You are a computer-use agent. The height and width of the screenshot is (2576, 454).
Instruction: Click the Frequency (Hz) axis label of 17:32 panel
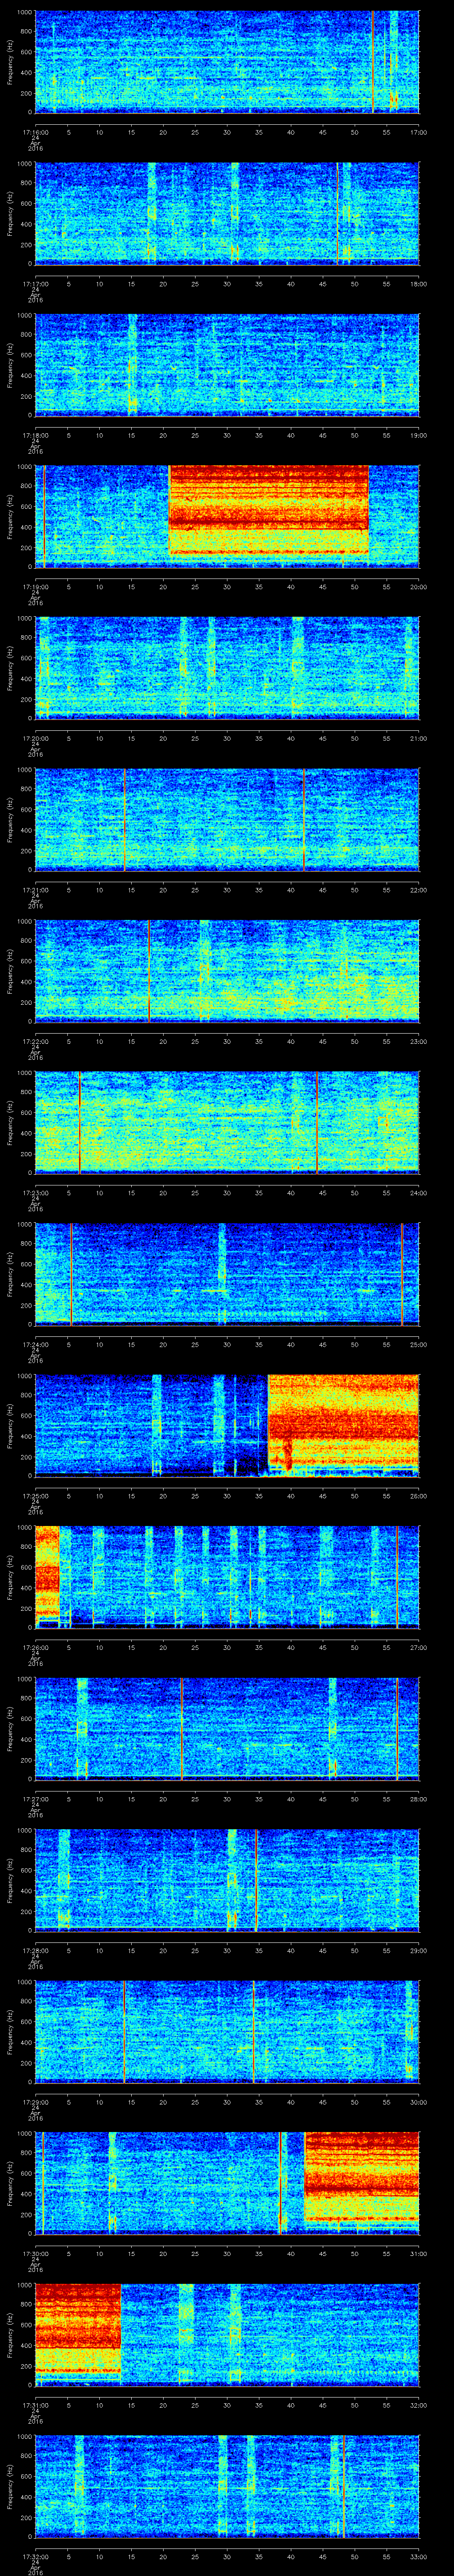point(10,2488)
